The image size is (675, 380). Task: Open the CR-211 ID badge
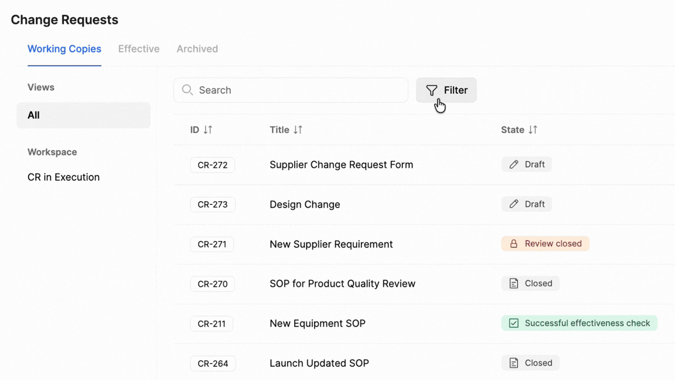(x=212, y=324)
